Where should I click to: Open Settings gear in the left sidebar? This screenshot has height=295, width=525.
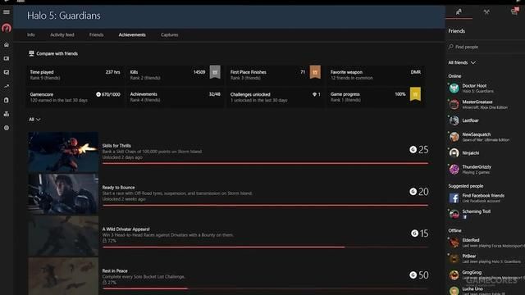7,128
